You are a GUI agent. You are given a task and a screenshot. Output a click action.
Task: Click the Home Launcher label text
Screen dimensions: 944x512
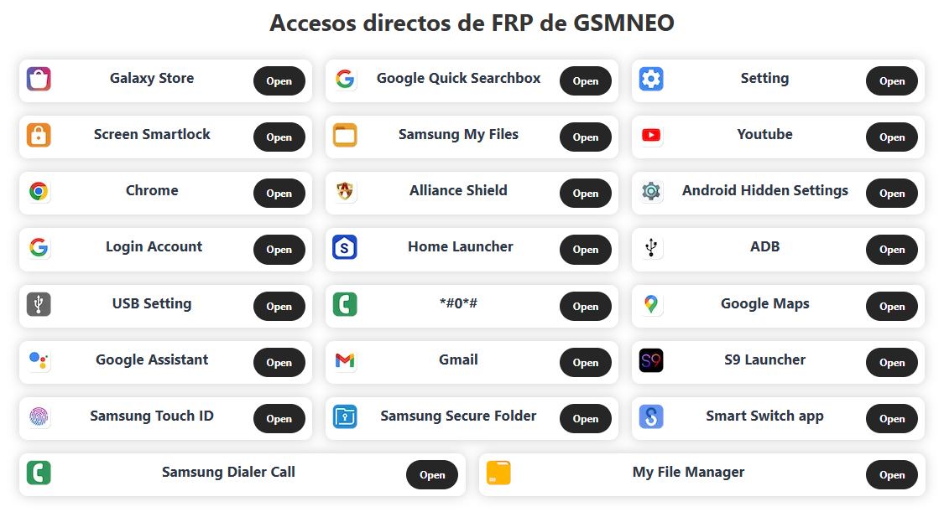460,246
